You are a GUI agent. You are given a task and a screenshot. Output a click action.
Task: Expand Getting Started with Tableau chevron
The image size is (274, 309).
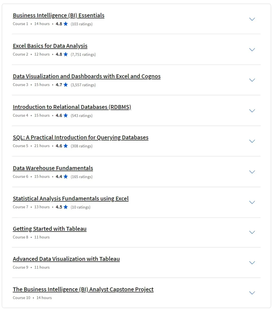coord(252,232)
